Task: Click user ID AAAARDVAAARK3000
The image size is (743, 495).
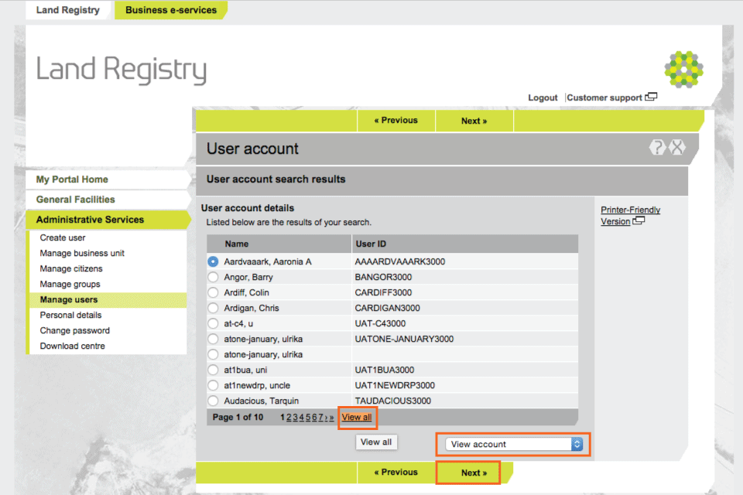Action: point(400,261)
